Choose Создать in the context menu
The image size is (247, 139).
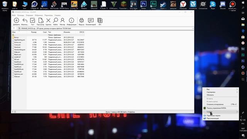pos(220,112)
